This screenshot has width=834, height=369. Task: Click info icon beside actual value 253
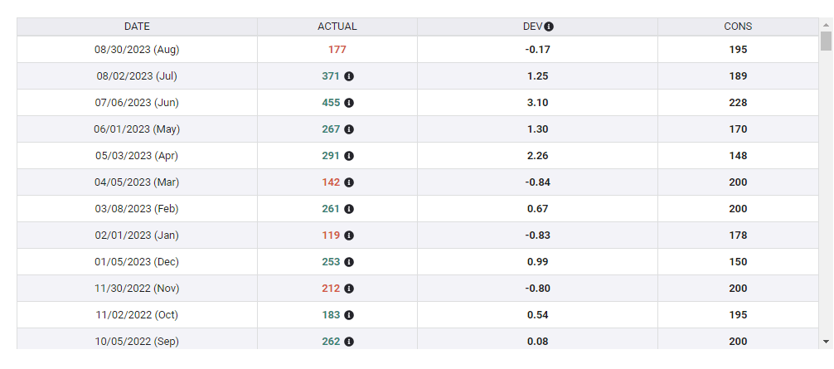349,262
